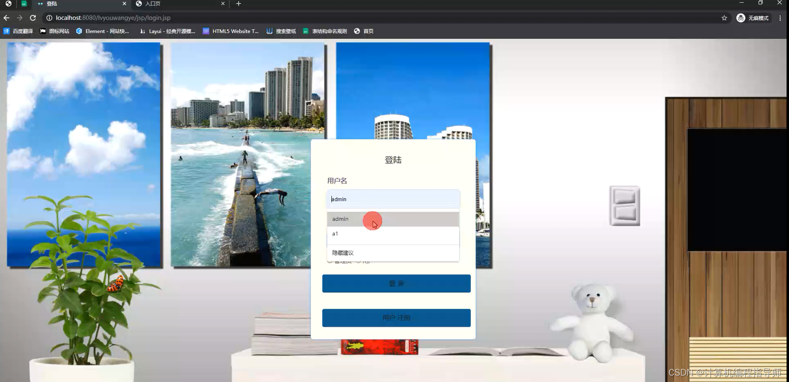Viewport: 789px width, 382px height.
Task: Click the 用户名 username input field
Action: coord(393,199)
